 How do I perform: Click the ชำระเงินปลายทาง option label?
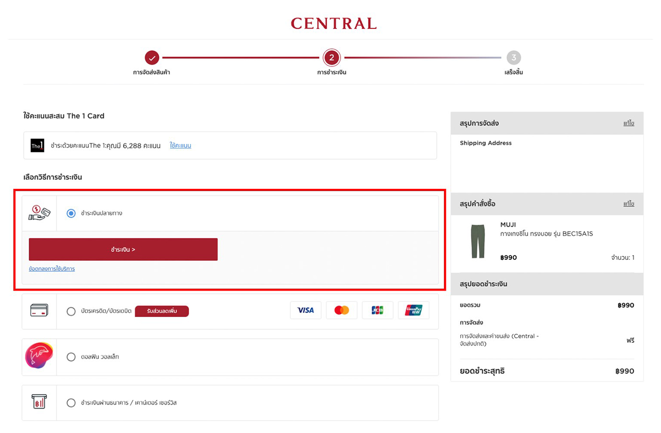[102, 213]
